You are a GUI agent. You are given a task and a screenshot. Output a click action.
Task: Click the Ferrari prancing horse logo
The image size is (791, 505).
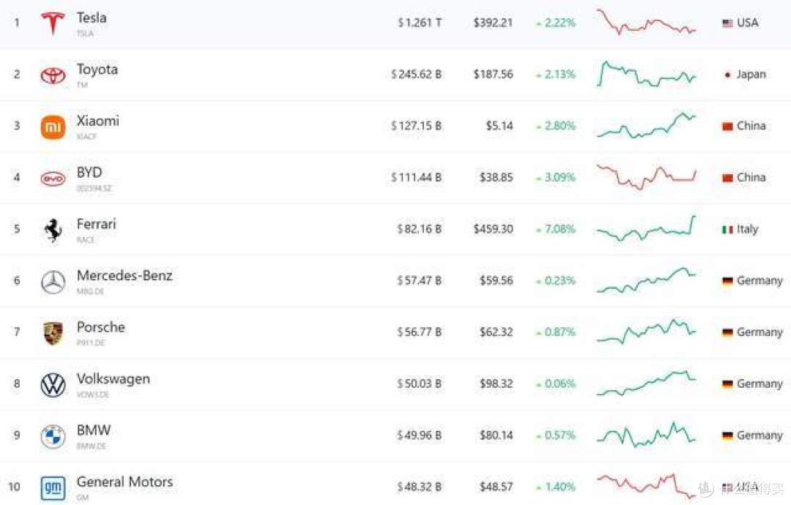(53, 231)
